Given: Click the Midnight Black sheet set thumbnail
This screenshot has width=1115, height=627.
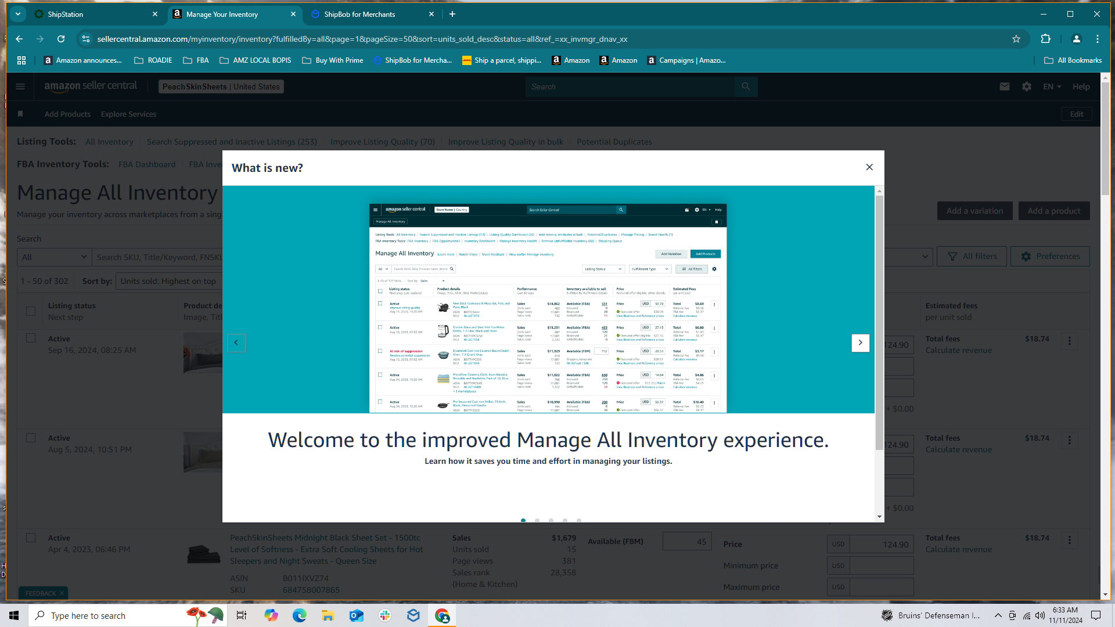Looking at the screenshot, I should [x=203, y=553].
